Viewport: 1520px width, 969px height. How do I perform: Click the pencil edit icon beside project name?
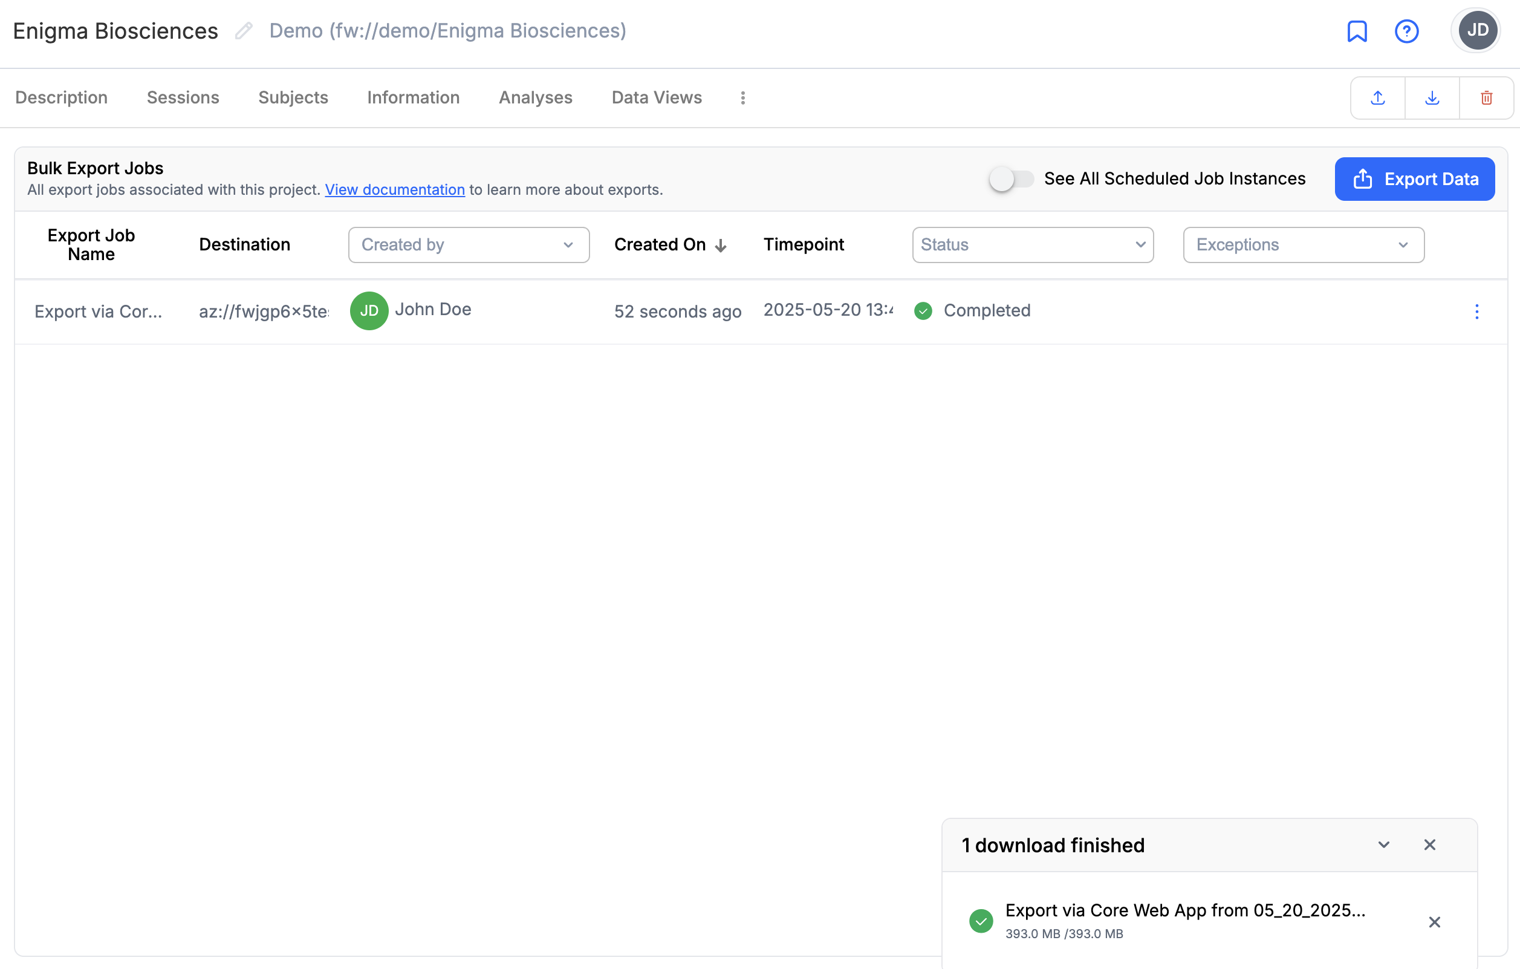point(244,30)
